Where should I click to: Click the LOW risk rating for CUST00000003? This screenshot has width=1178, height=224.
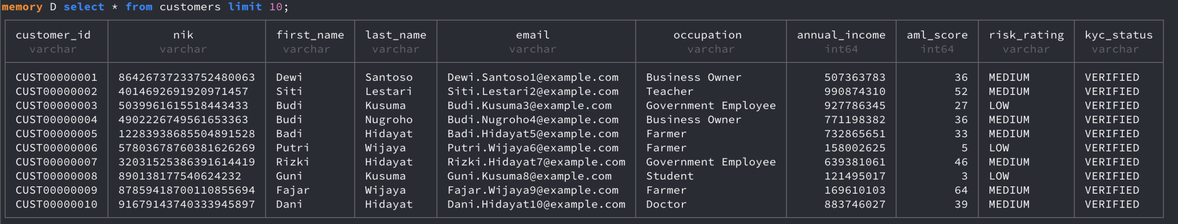tap(999, 106)
